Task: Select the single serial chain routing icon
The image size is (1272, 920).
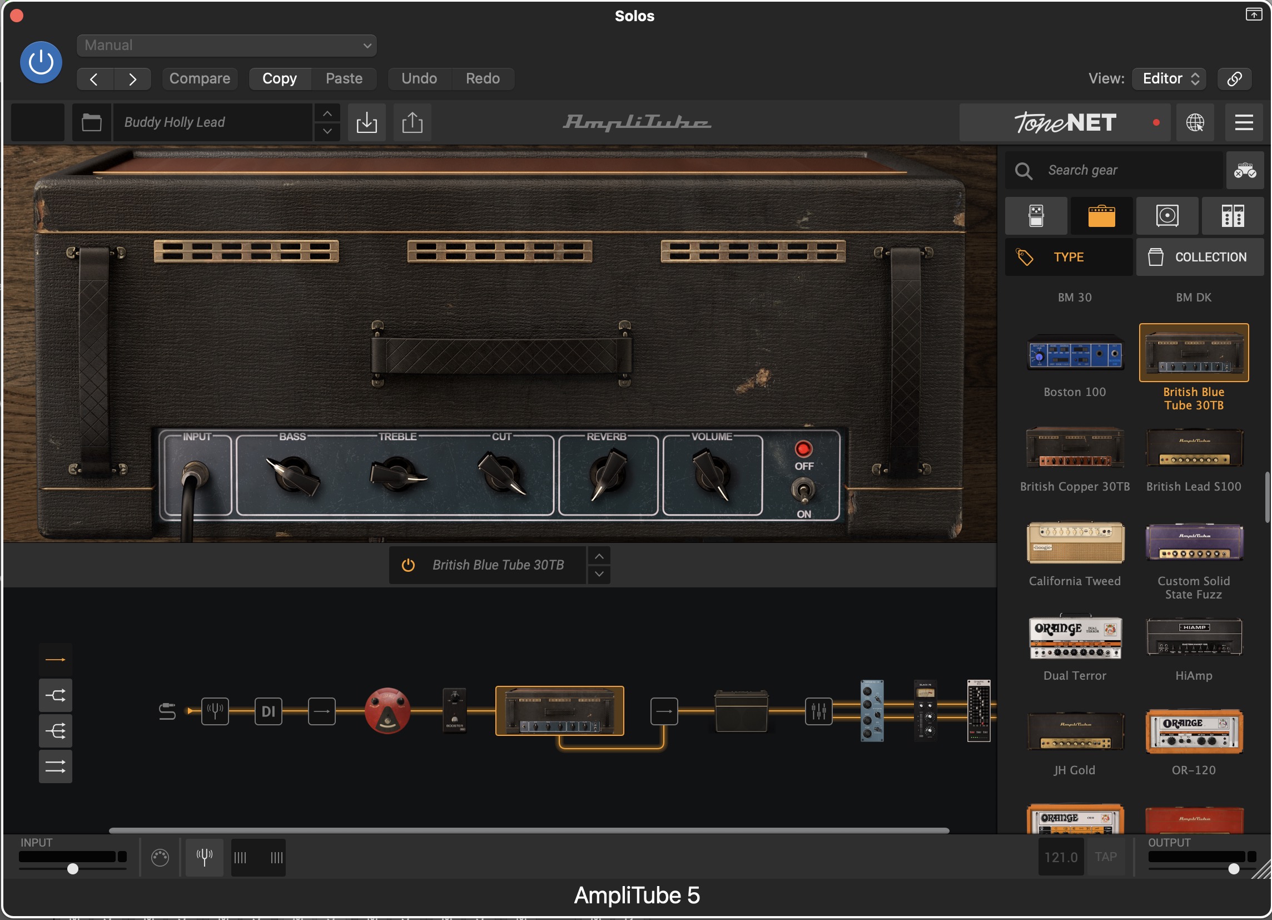Action: click(55, 660)
